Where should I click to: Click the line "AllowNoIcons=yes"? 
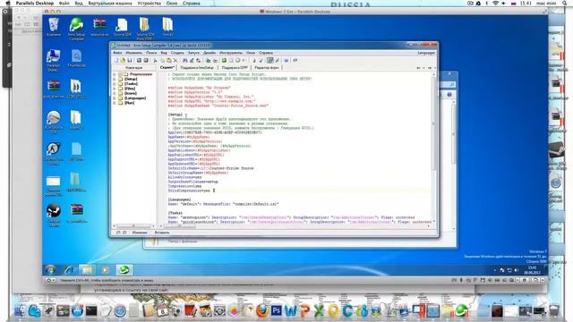click(184, 177)
